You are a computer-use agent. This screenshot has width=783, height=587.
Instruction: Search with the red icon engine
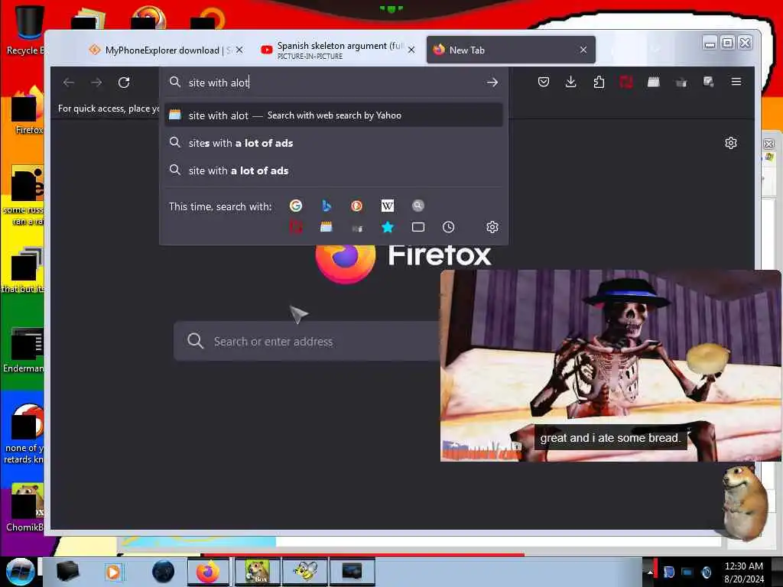click(x=296, y=227)
